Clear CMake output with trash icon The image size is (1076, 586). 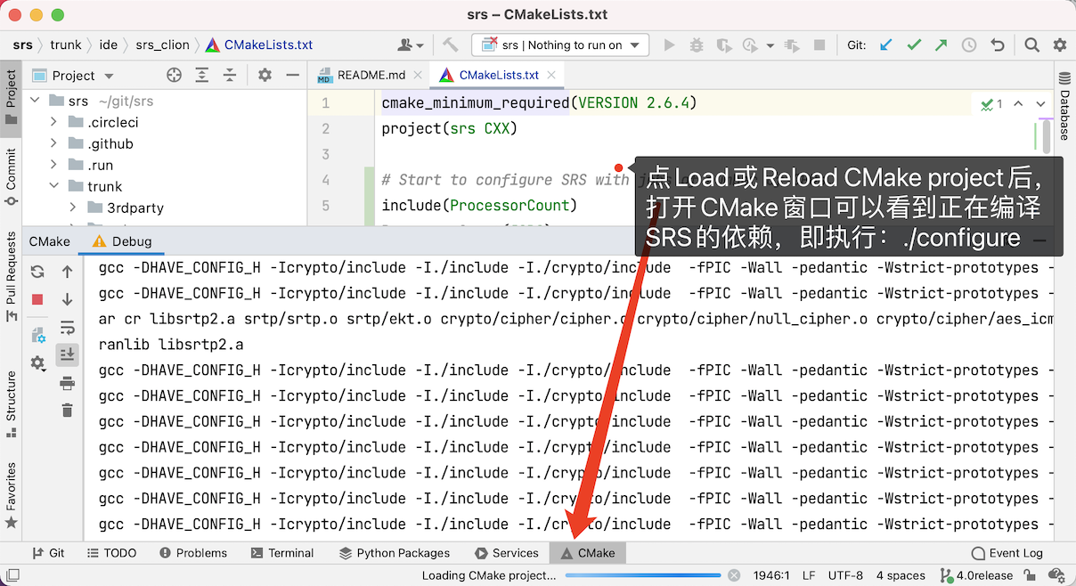coord(67,410)
